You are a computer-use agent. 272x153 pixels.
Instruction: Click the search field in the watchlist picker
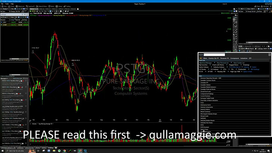[214, 55]
